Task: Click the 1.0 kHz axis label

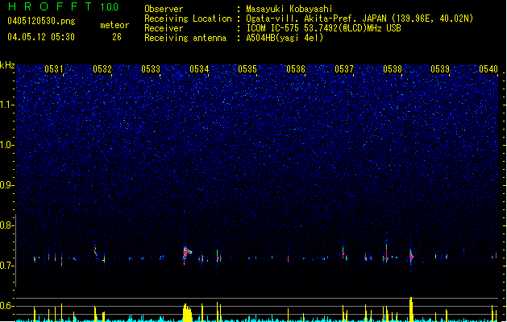Action: (x=7, y=145)
